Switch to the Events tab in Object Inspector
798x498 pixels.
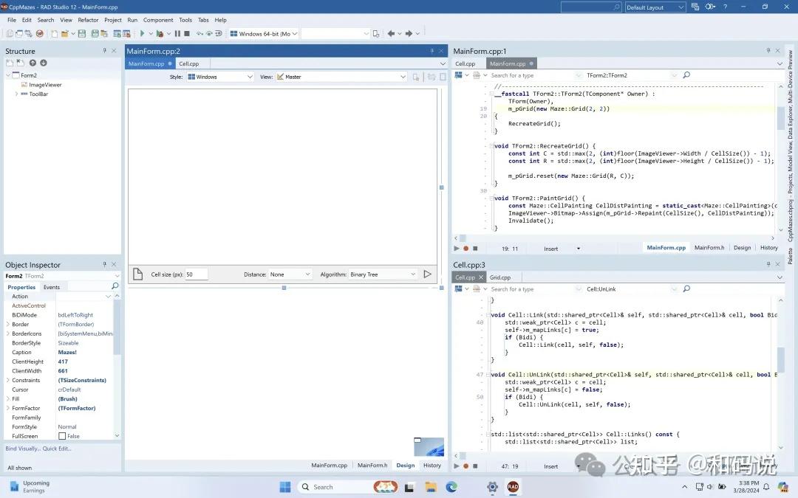pos(52,287)
